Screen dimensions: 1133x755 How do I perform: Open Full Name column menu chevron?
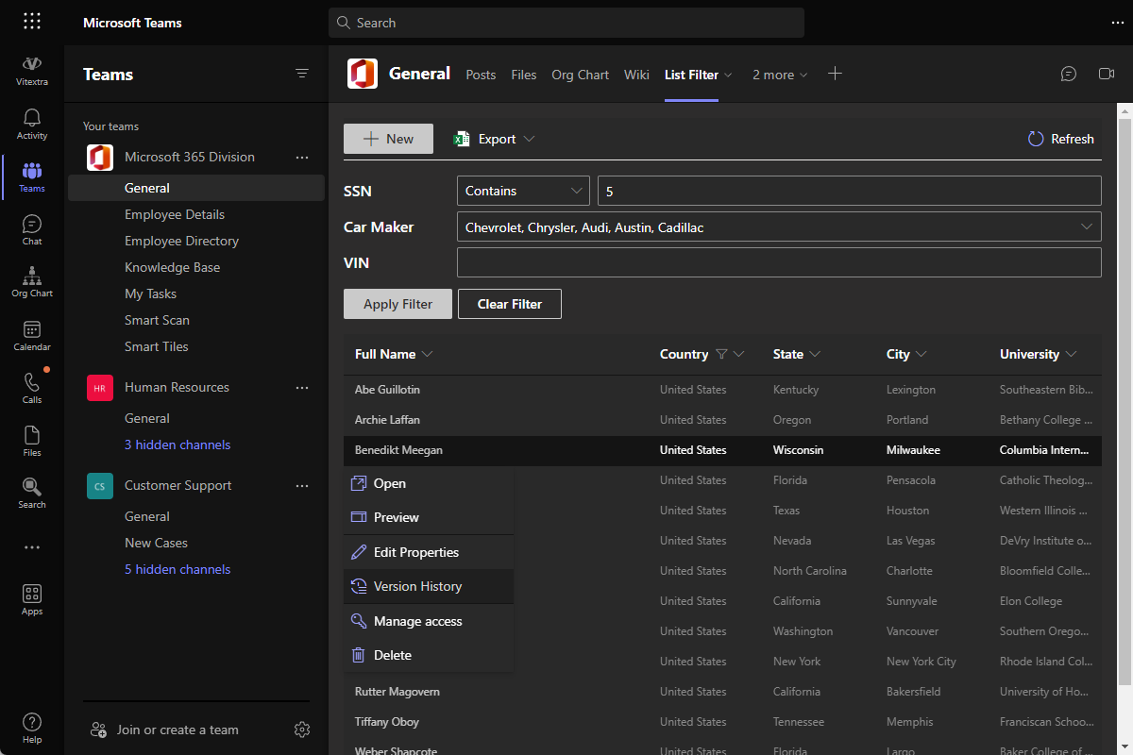(427, 355)
